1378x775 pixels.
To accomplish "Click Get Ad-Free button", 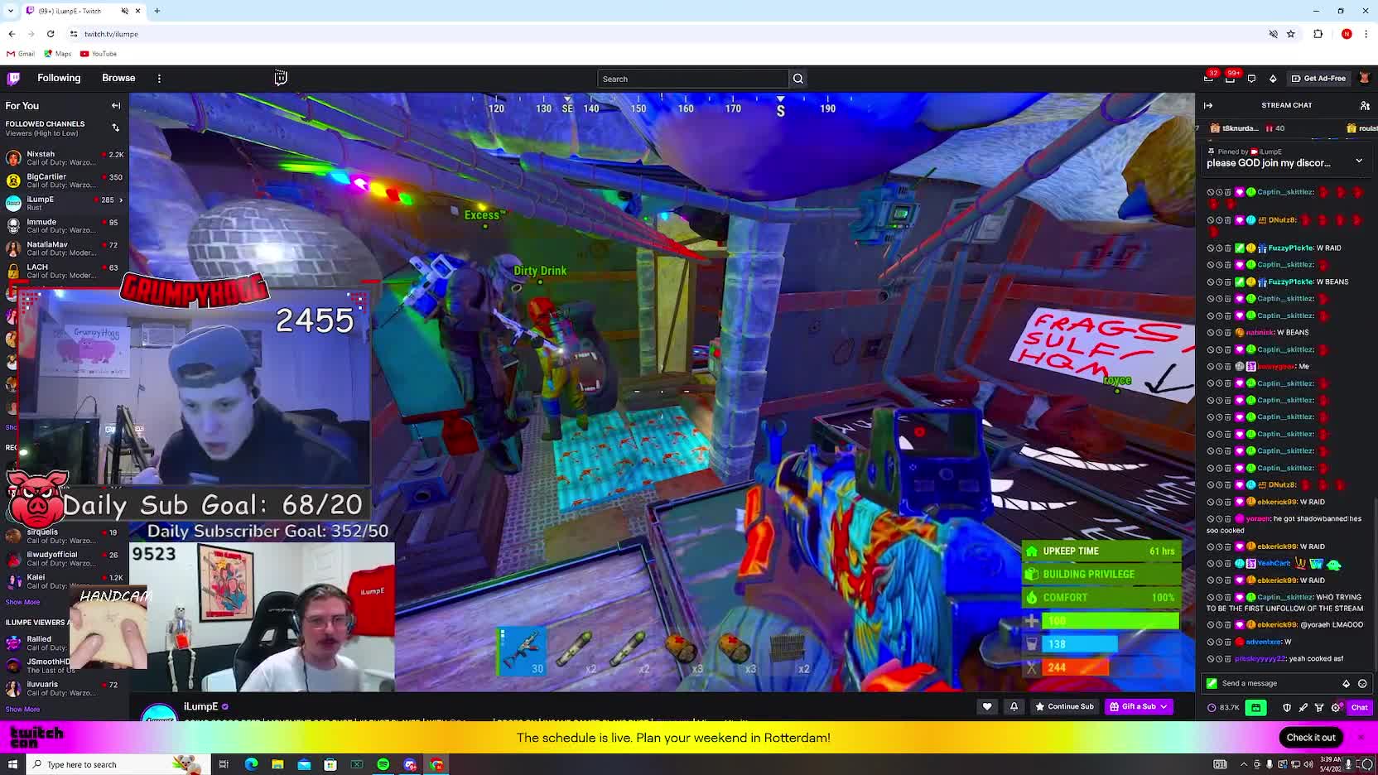I will click(1318, 79).
